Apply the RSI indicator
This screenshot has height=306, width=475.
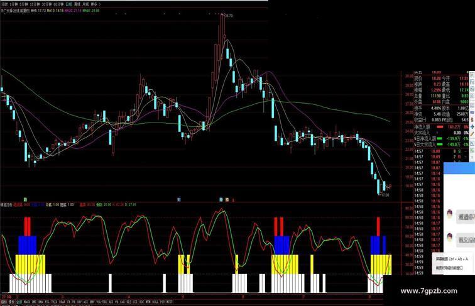[111, 302]
